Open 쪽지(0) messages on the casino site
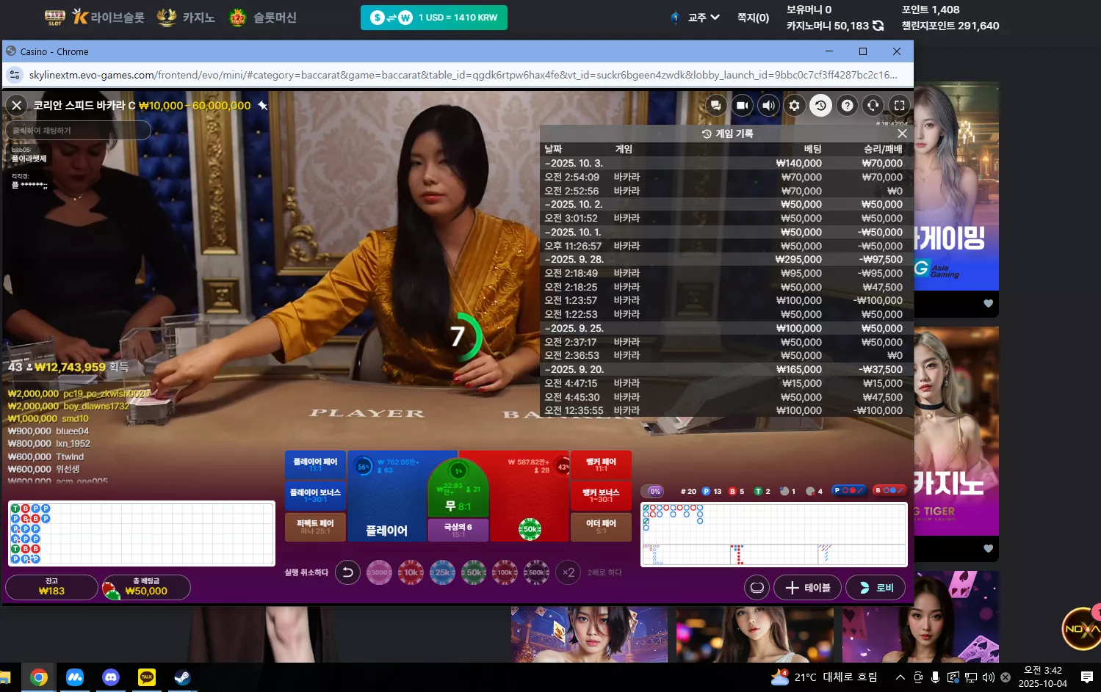The width and height of the screenshot is (1101, 692). [x=753, y=18]
